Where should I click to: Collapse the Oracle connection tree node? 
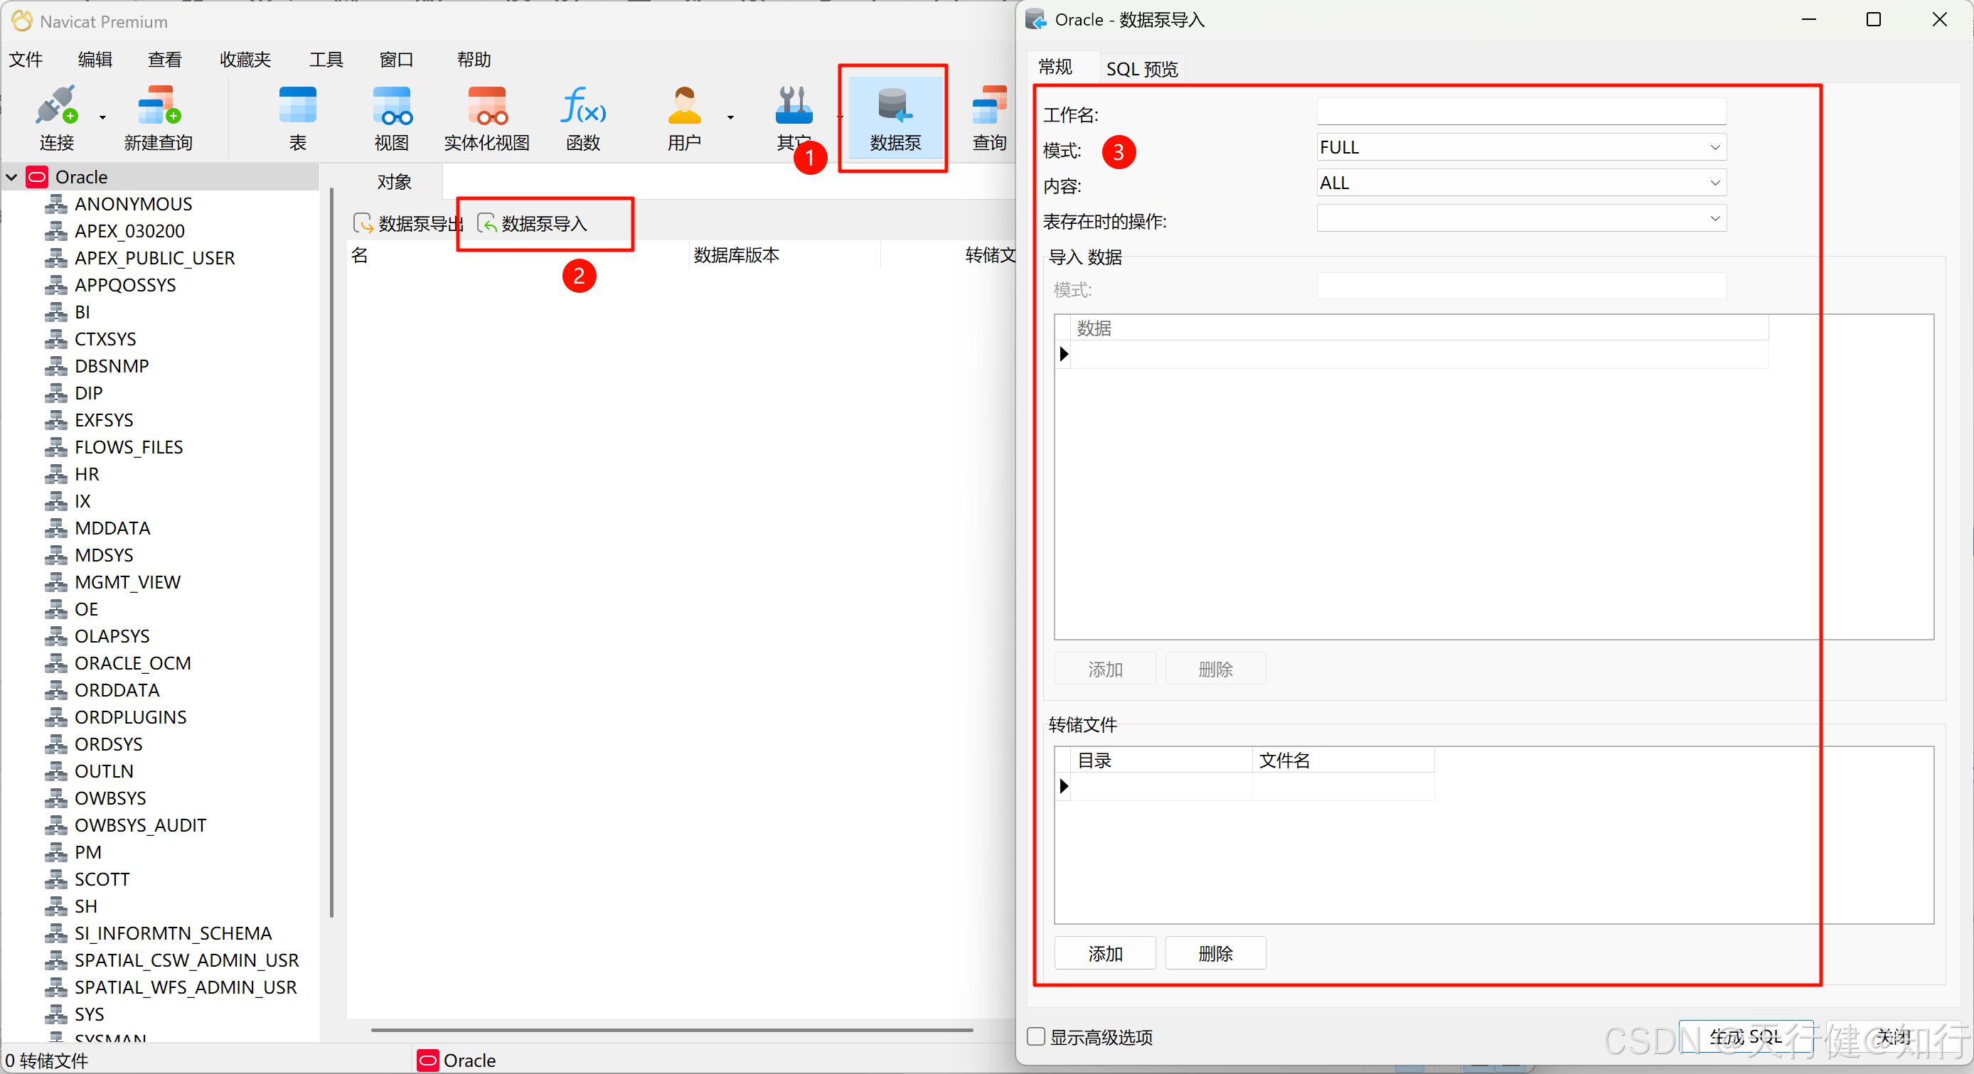12,178
